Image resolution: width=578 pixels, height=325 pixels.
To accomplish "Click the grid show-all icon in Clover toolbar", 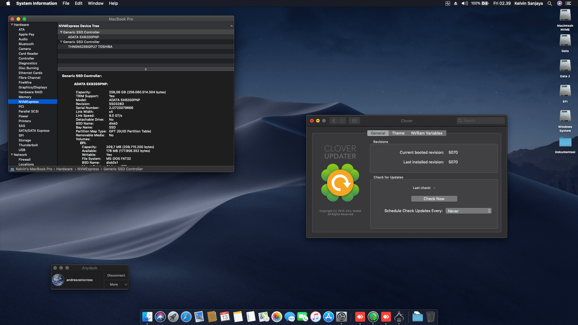I will pyautogui.click(x=354, y=121).
